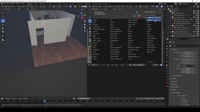Collapse the Transform panel
The height and width of the screenshot is (112, 200).
click(x=174, y=49)
